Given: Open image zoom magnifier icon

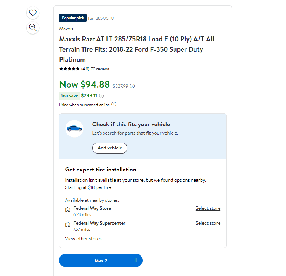Looking at the screenshot, I should tap(33, 28).
